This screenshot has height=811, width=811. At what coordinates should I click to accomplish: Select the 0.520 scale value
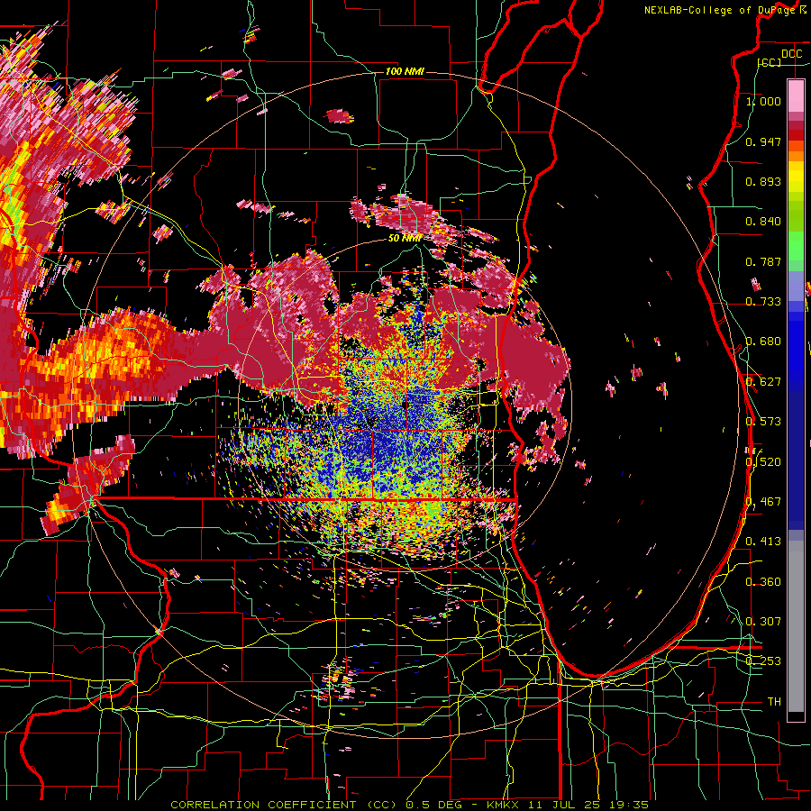pyautogui.click(x=763, y=462)
